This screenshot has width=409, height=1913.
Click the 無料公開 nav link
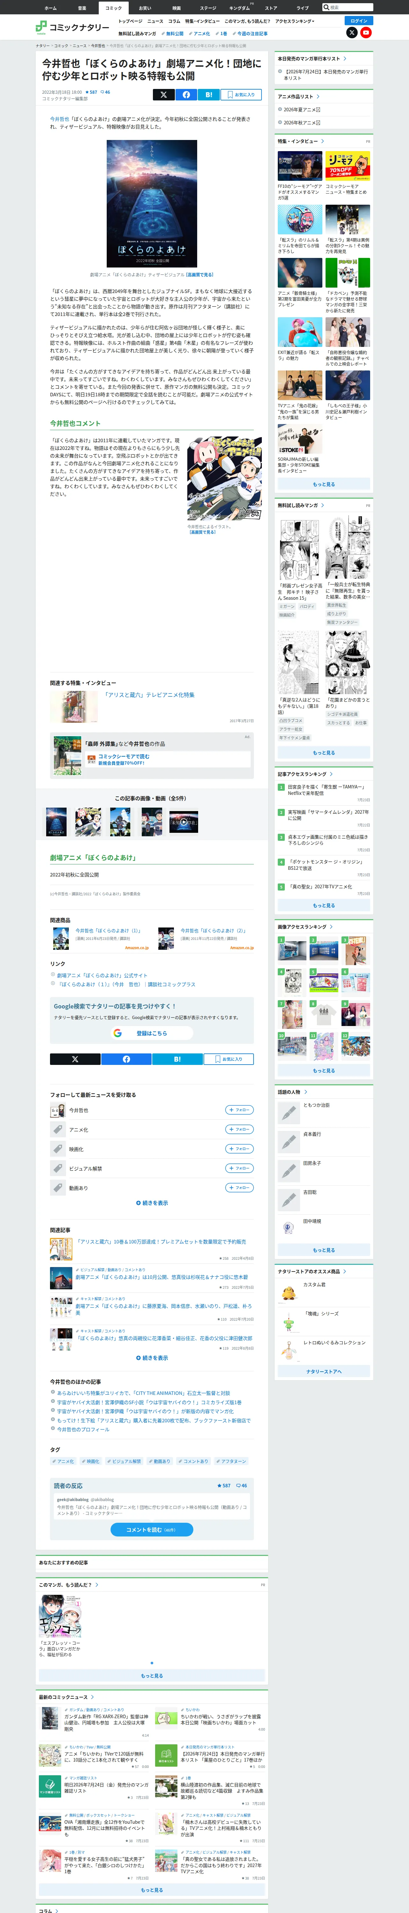173,33
